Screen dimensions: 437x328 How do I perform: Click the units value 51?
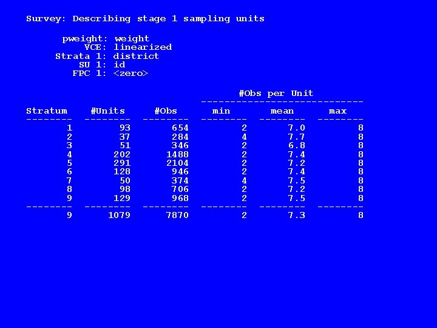pyautogui.click(x=125, y=146)
